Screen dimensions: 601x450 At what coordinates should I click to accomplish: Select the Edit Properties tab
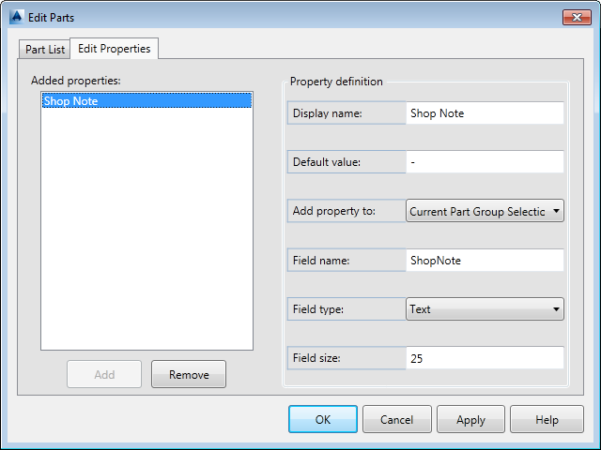[114, 48]
